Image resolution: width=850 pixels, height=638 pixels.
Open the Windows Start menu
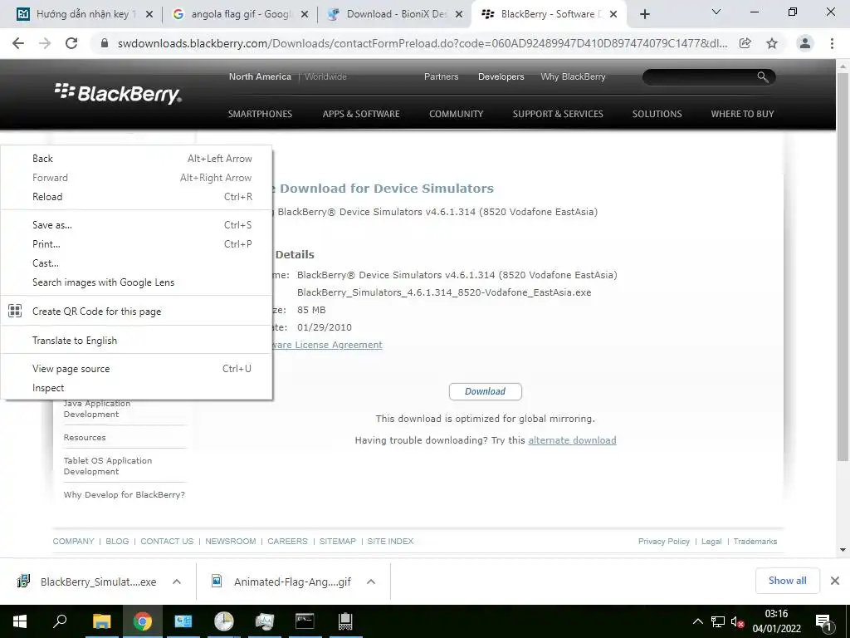point(20,621)
